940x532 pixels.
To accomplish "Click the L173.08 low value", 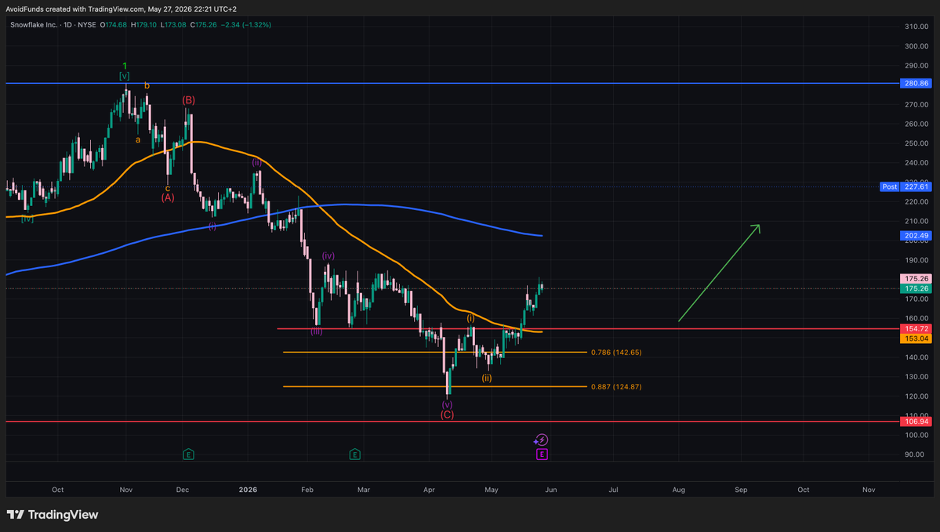I will [173, 25].
